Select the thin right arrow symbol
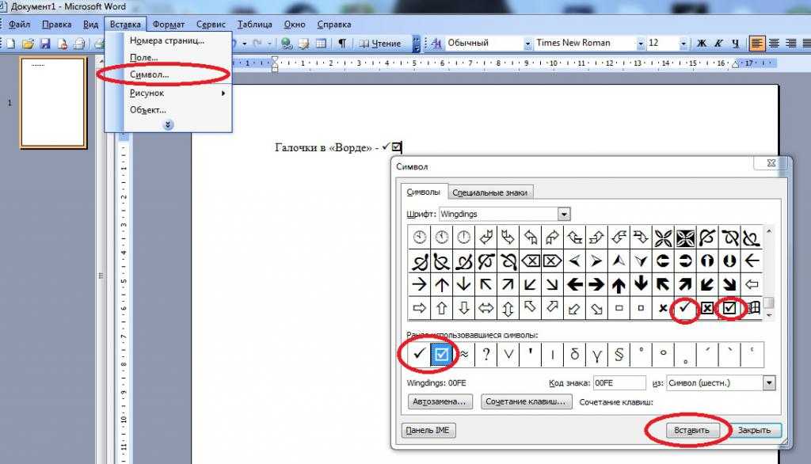 pos(419,284)
